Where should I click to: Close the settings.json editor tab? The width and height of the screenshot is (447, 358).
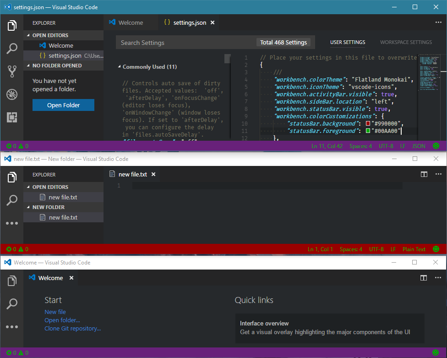[213, 22]
